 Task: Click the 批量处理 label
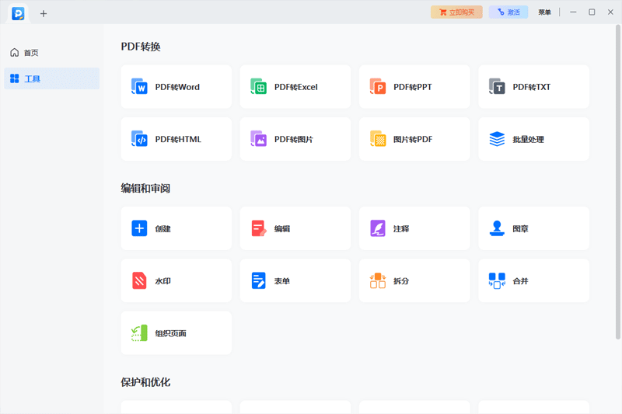pyautogui.click(x=528, y=139)
